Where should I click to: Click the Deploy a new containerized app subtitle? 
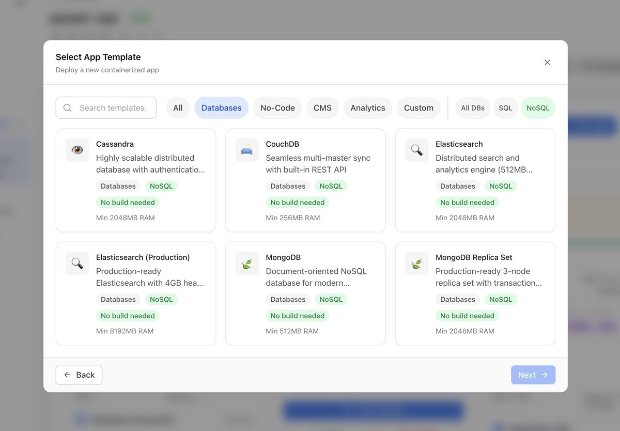click(x=107, y=70)
